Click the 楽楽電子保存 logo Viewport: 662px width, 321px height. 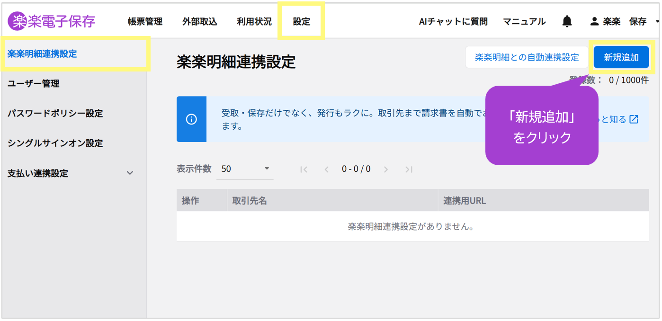pos(52,21)
